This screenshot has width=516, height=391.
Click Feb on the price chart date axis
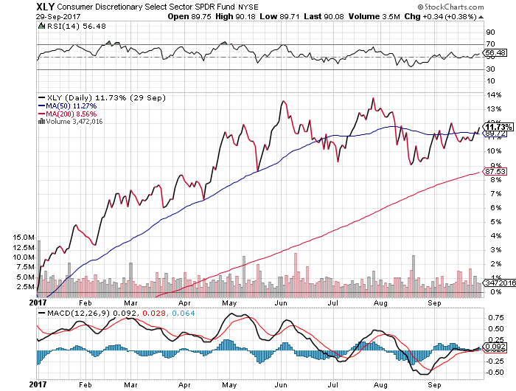tap(86, 302)
